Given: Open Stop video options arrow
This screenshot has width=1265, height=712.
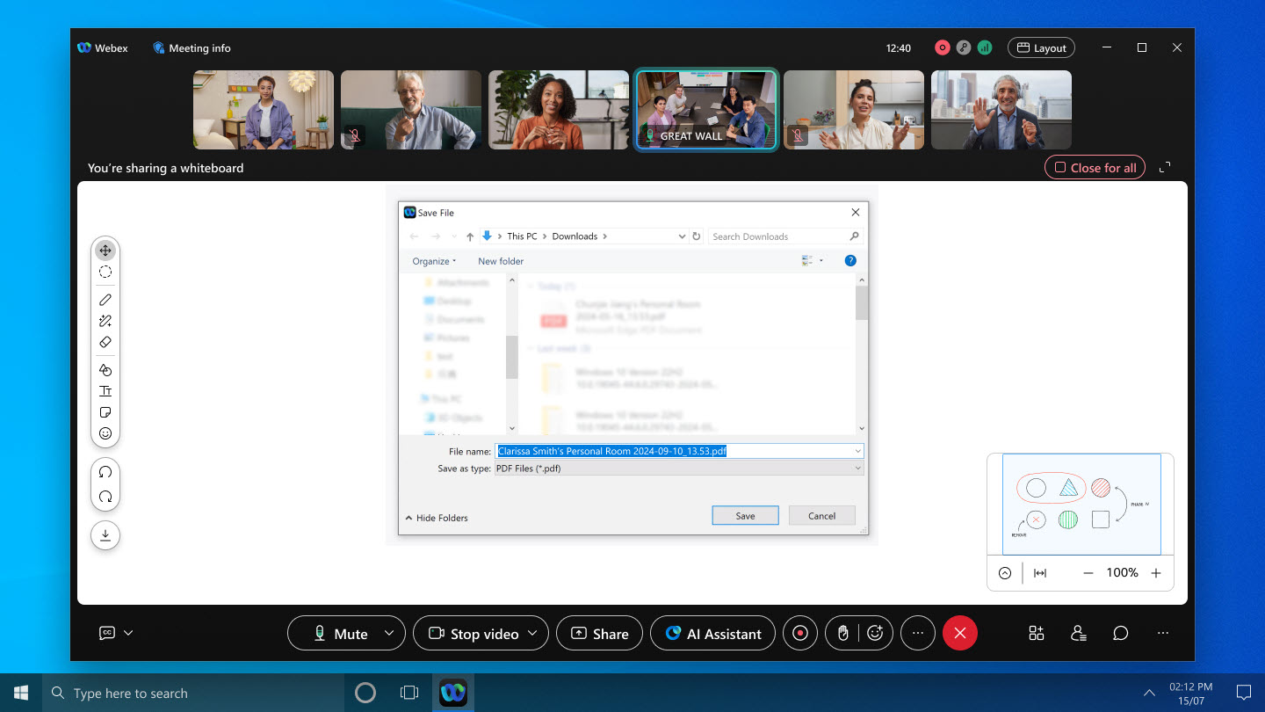Looking at the screenshot, I should click(532, 633).
